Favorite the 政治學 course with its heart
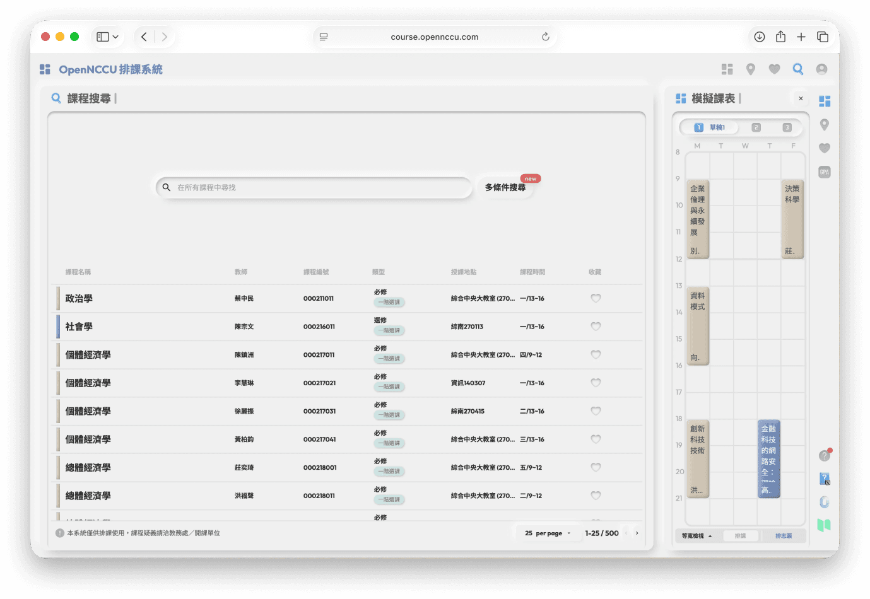The image size is (870, 599). point(596,298)
